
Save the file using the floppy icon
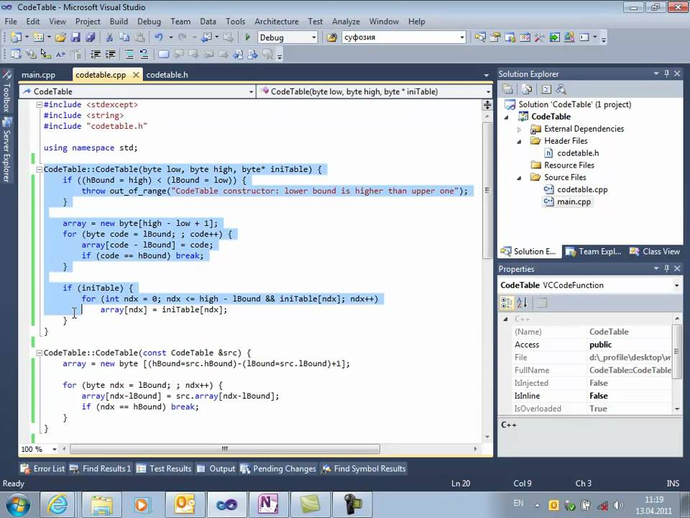75,37
